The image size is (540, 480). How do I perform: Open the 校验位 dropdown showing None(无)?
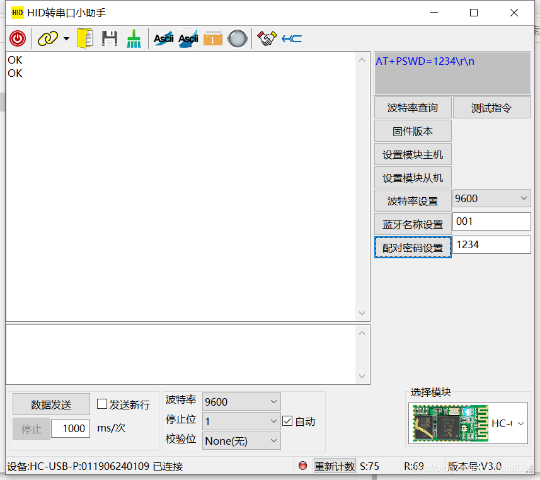click(241, 441)
